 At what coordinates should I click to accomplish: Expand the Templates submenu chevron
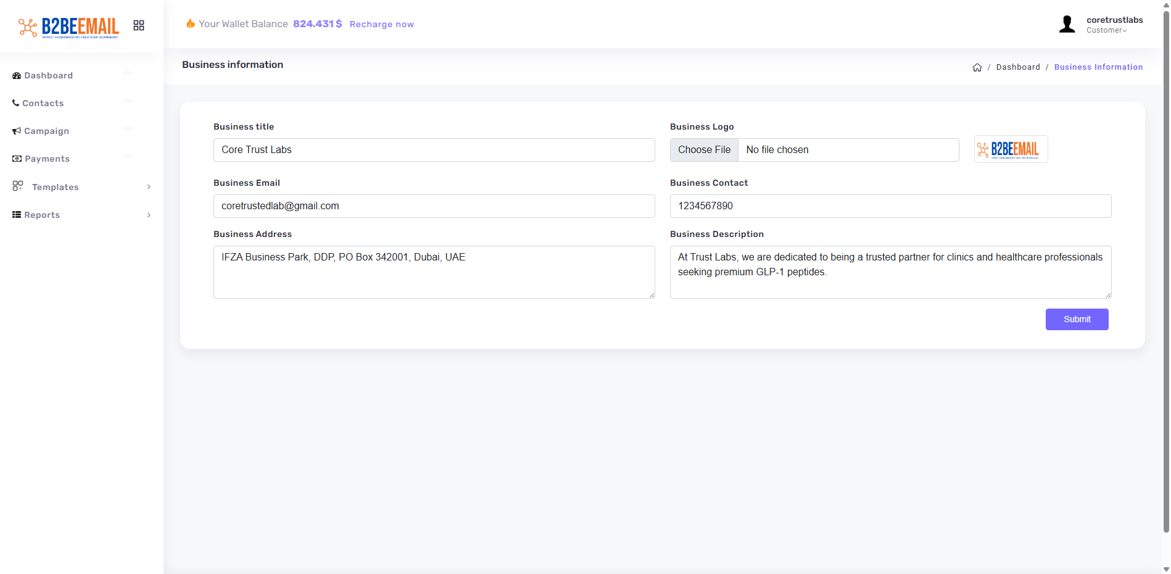(149, 187)
